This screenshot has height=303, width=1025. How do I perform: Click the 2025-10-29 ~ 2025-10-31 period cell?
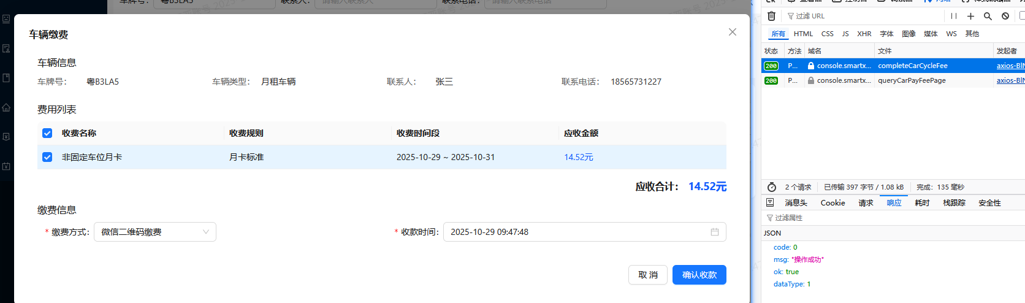[x=446, y=157]
